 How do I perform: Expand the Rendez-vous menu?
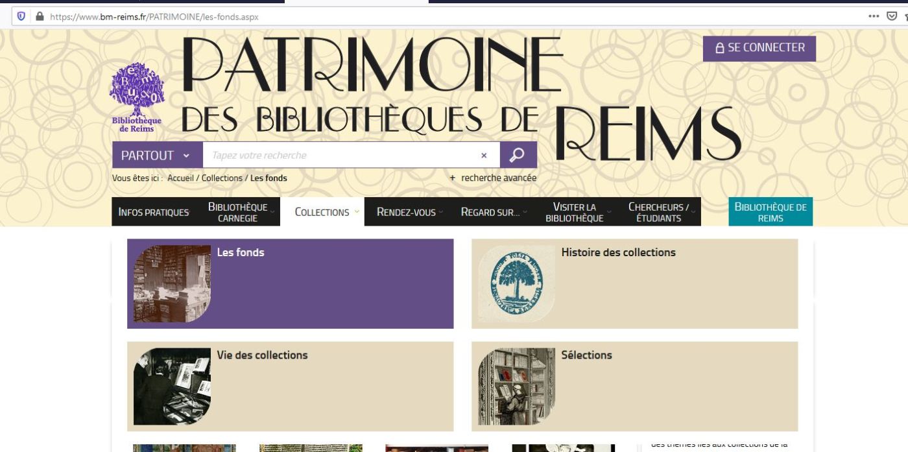407,212
